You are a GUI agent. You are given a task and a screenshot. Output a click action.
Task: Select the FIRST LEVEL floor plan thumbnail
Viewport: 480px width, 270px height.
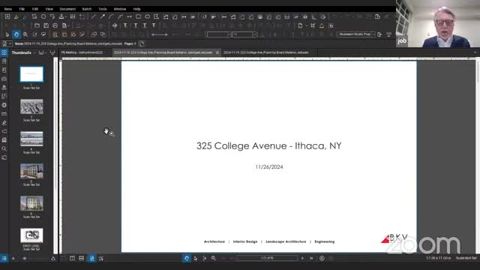[31, 235]
